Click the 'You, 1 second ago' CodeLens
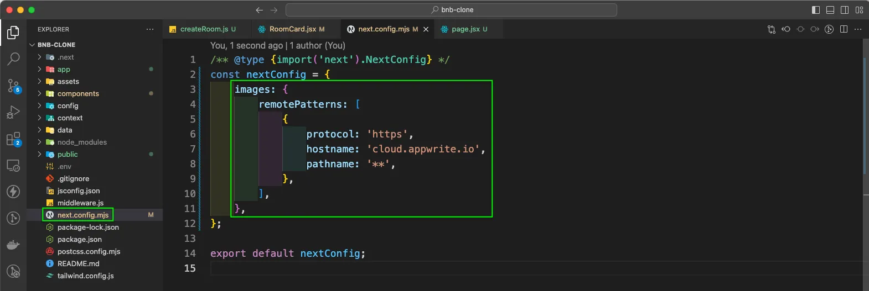The image size is (869, 291). pyautogui.click(x=246, y=45)
